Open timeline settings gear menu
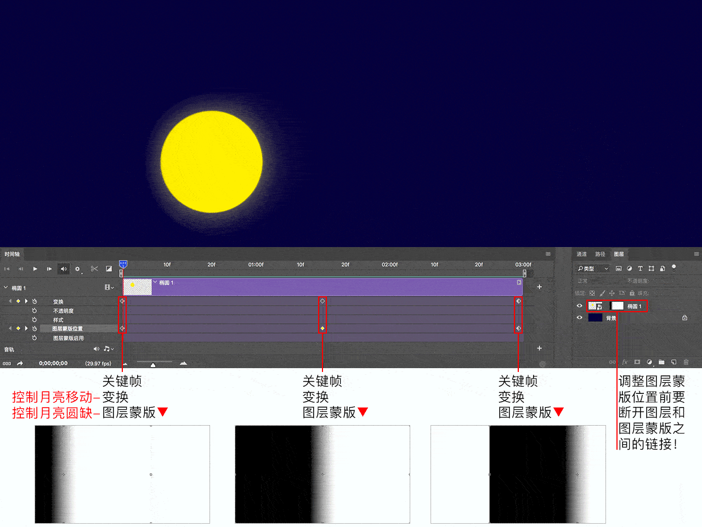The height and width of the screenshot is (527, 702). click(77, 269)
